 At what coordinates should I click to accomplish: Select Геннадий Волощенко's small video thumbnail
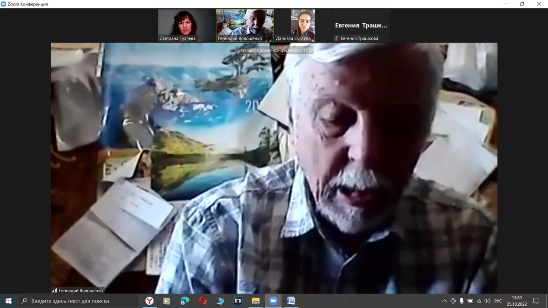coord(245,26)
